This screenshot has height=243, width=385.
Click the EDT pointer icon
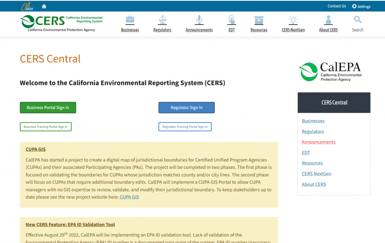pyautogui.click(x=231, y=20)
